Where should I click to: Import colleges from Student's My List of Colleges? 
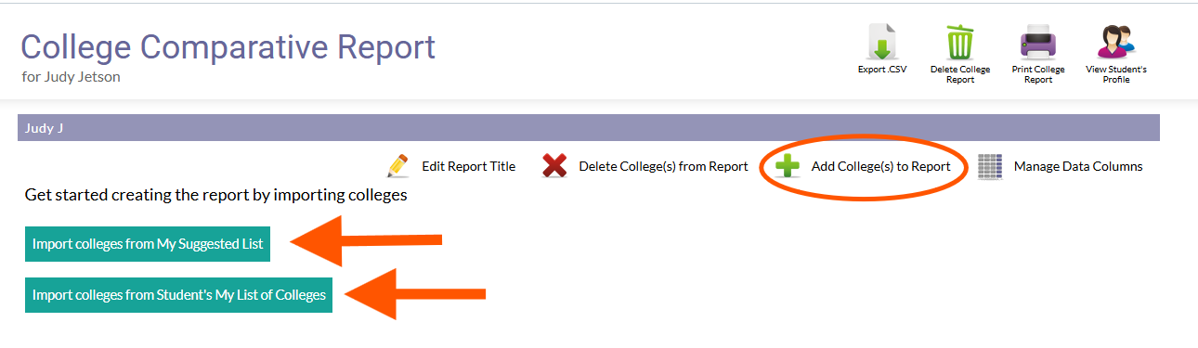coord(178,295)
